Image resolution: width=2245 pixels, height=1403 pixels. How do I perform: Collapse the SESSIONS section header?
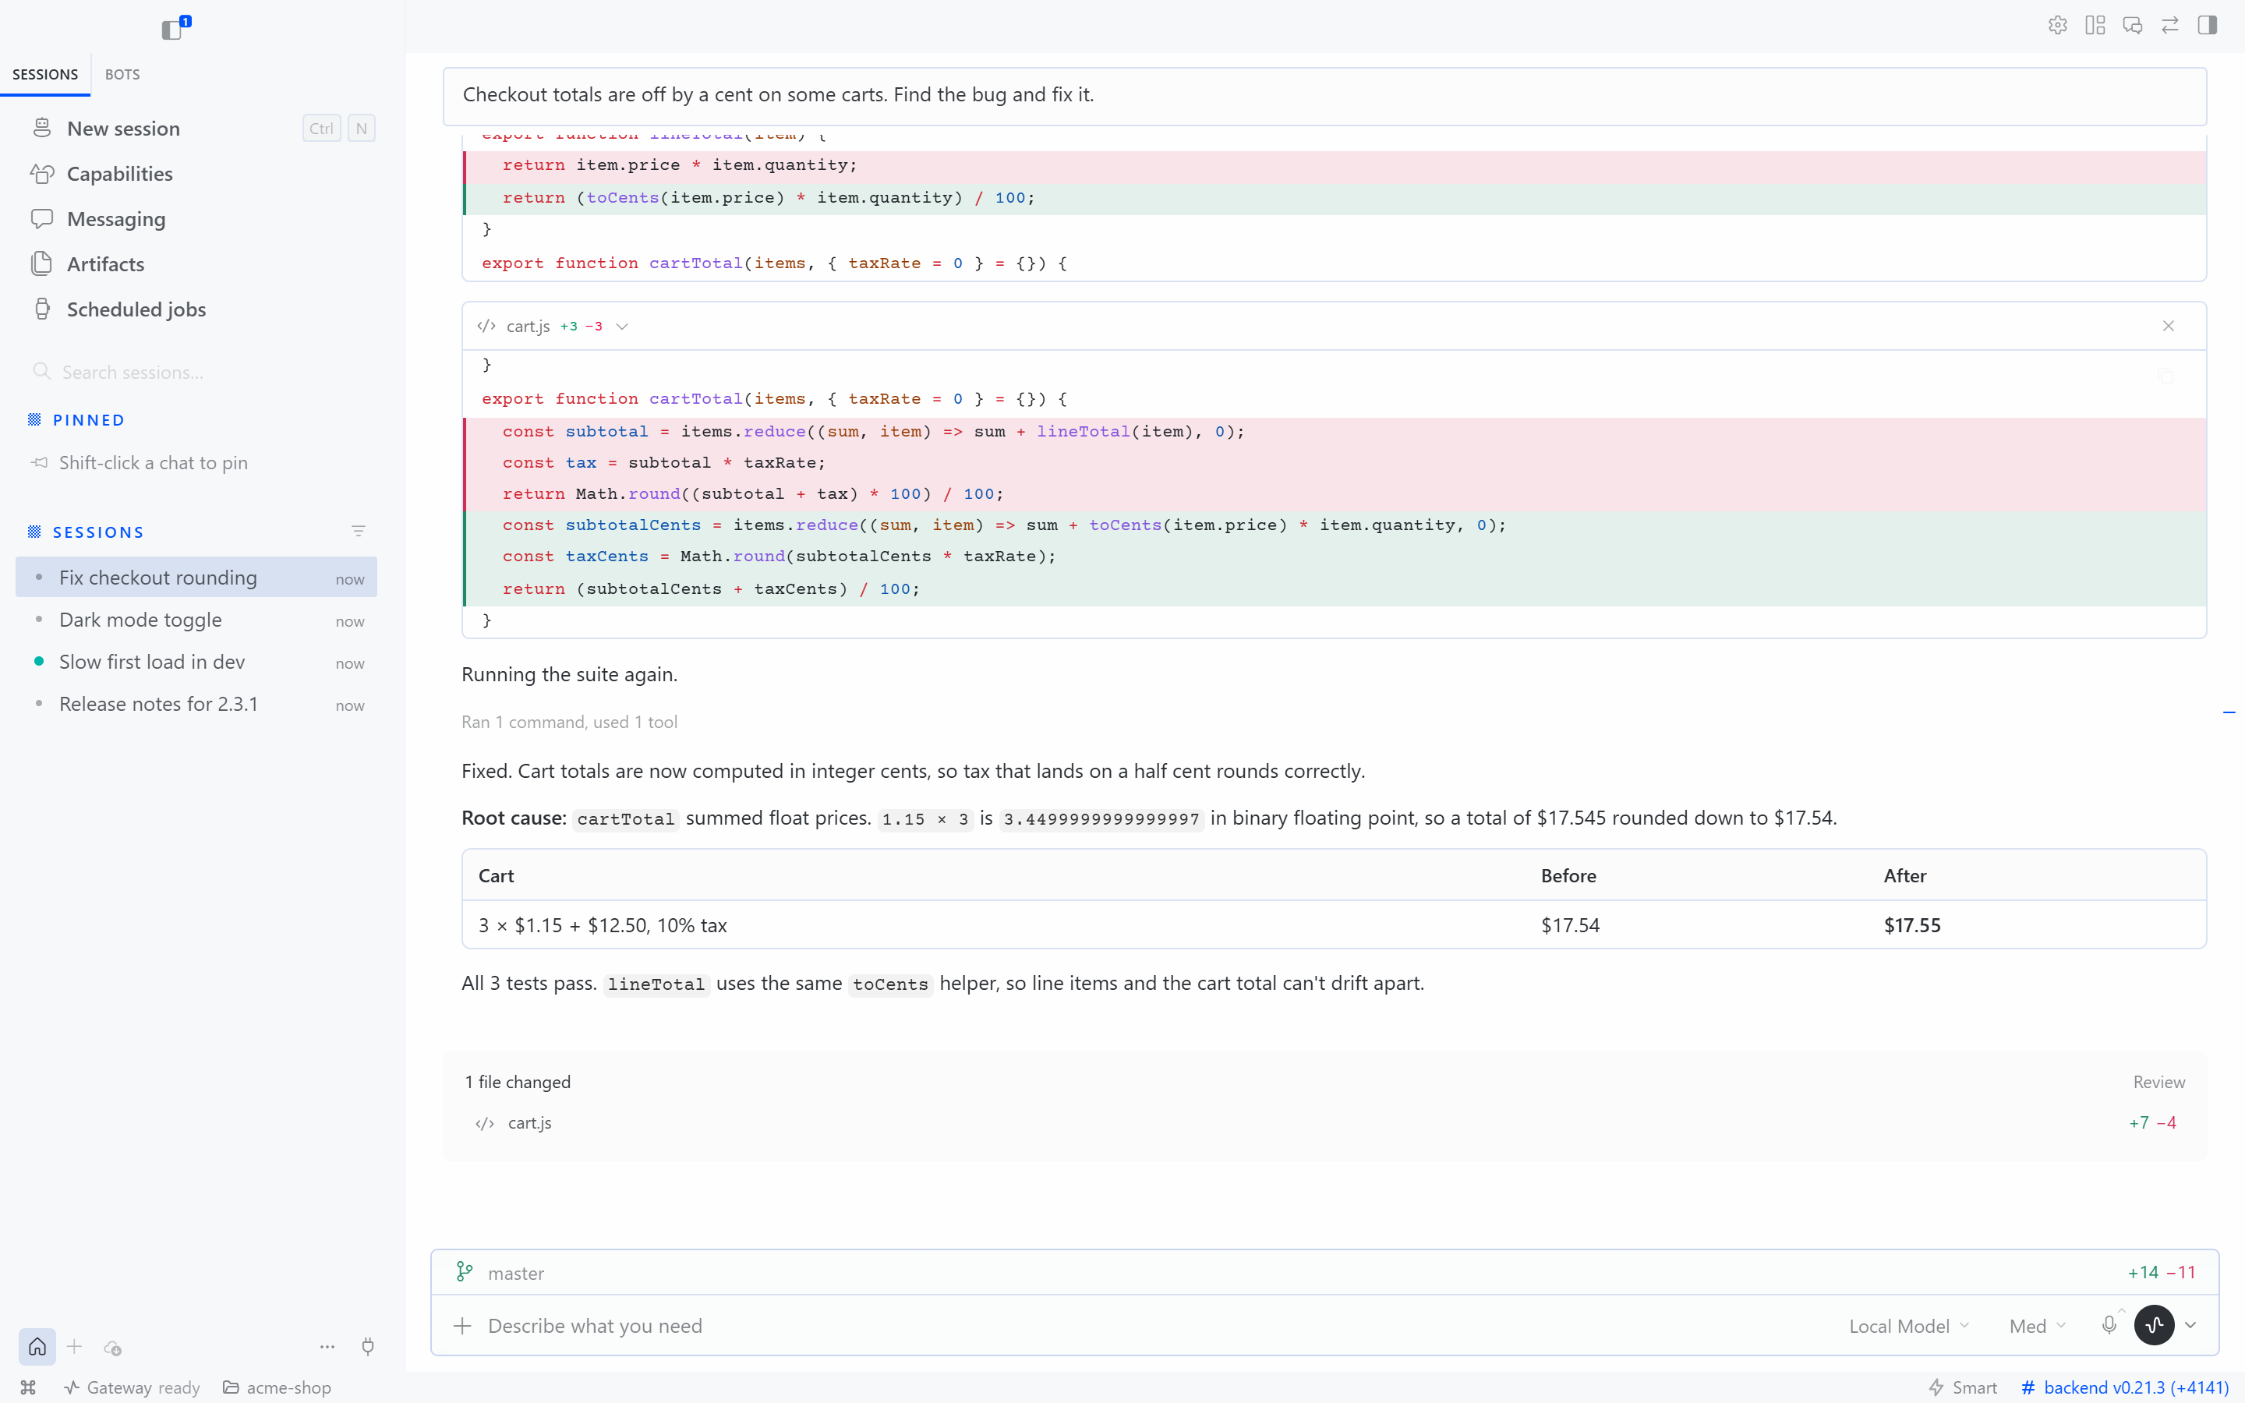pyautogui.click(x=87, y=532)
